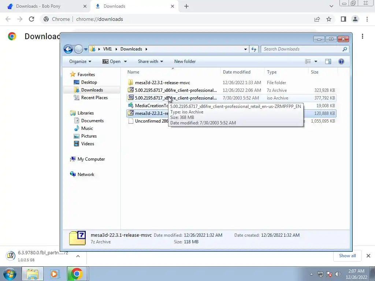
Task: Open a new Chrome tab
Action: tap(186, 7)
